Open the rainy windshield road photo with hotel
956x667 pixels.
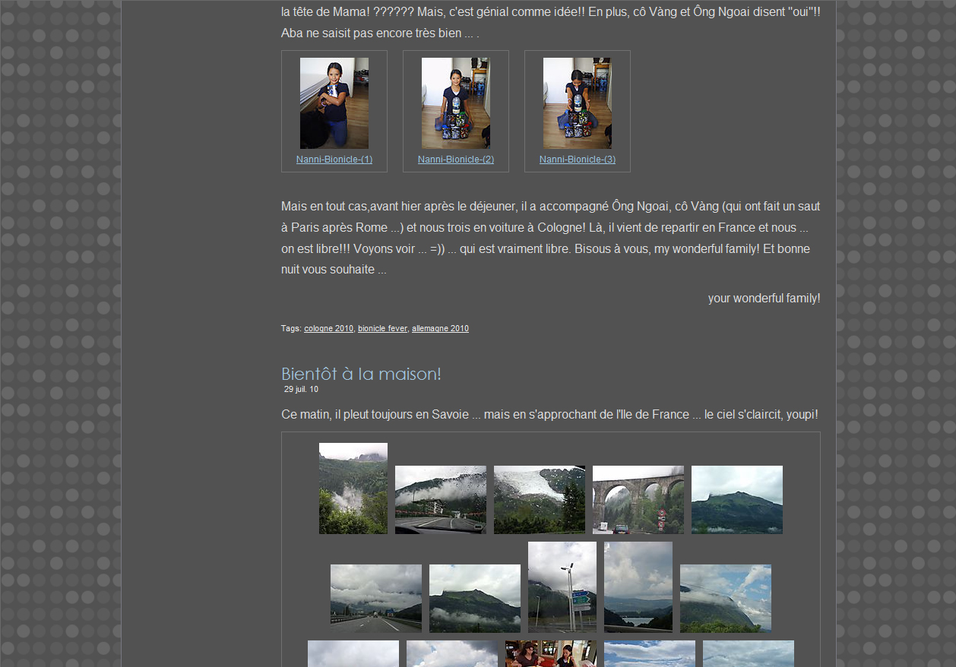pos(441,500)
